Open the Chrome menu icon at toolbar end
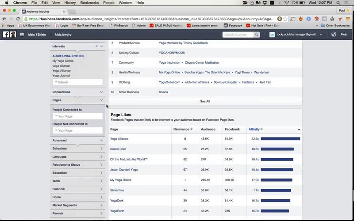The image size is (354, 221). [x=348, y=19]
